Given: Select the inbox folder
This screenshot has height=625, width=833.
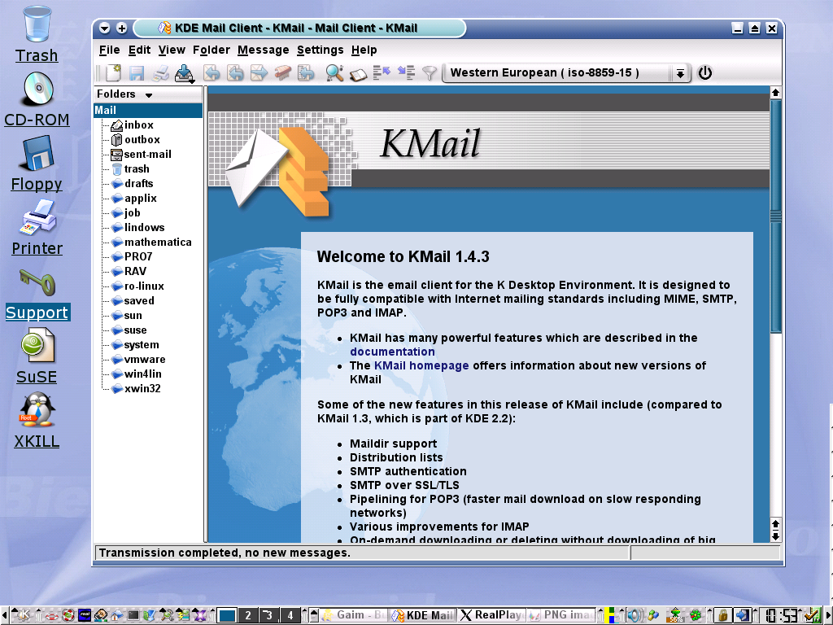Looking at the screenshot, I should 138,125.
